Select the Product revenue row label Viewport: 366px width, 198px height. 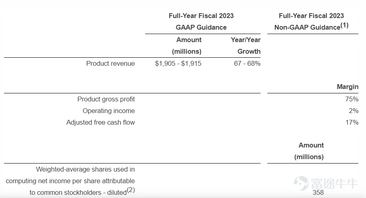(110, 63)
